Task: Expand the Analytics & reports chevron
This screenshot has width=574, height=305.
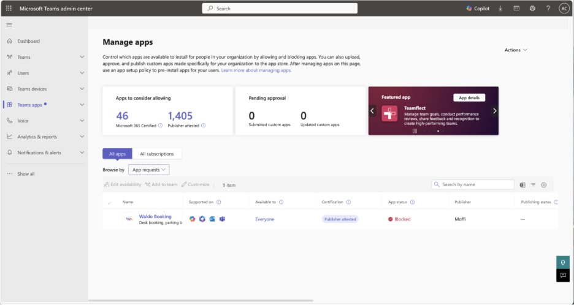Action: coord(82,137)
